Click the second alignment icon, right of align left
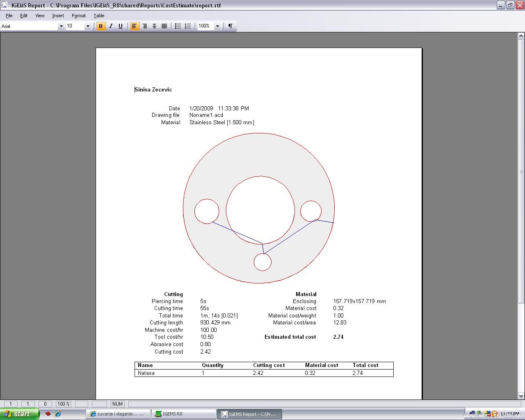This screenshot has width=525, height=420. (144, 26)
